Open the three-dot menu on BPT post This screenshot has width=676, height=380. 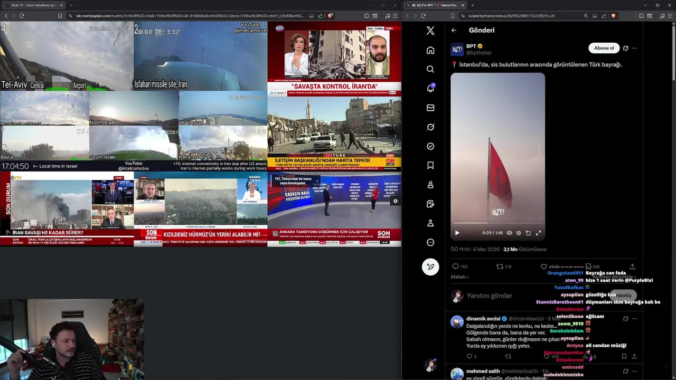point(634,48)
